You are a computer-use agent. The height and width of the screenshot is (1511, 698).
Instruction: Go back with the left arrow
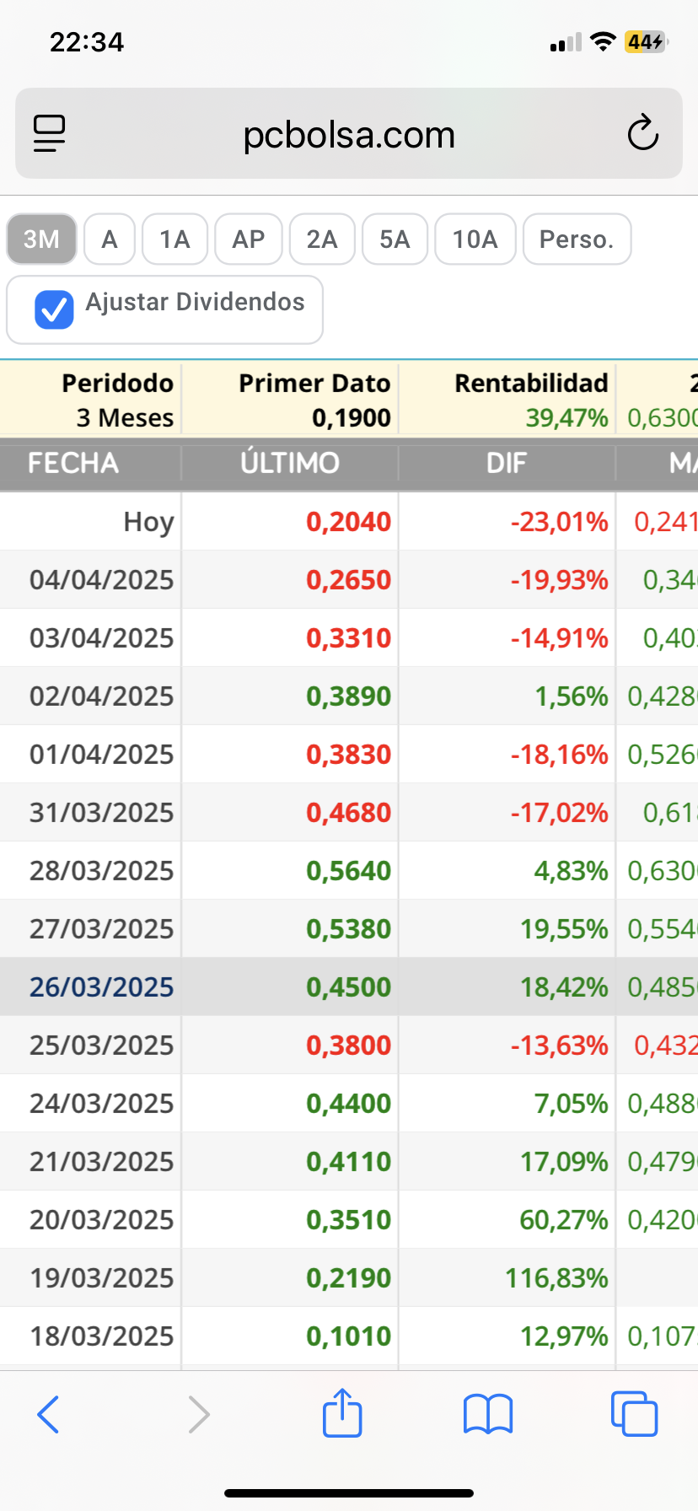pyautogui.click(x=48, y=1414)
